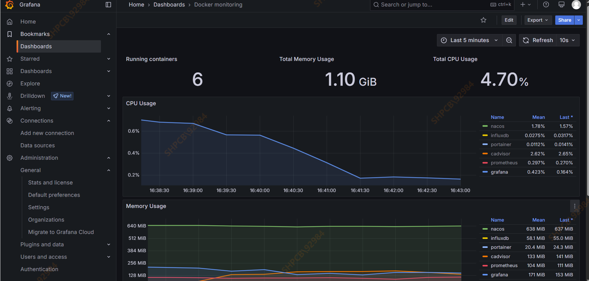Expand the Plugins and data chevron
The image size is (589, 281).
pyautogui.click(x=109, y=244)
